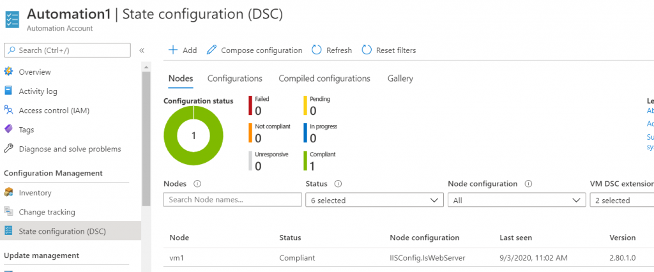654x272 pixels.
Task: Open Activity log via its icon
Action: pyautogui.click(x=9, y=91)
